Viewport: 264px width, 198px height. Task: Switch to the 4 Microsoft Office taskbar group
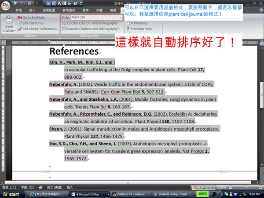coord(90,194)
